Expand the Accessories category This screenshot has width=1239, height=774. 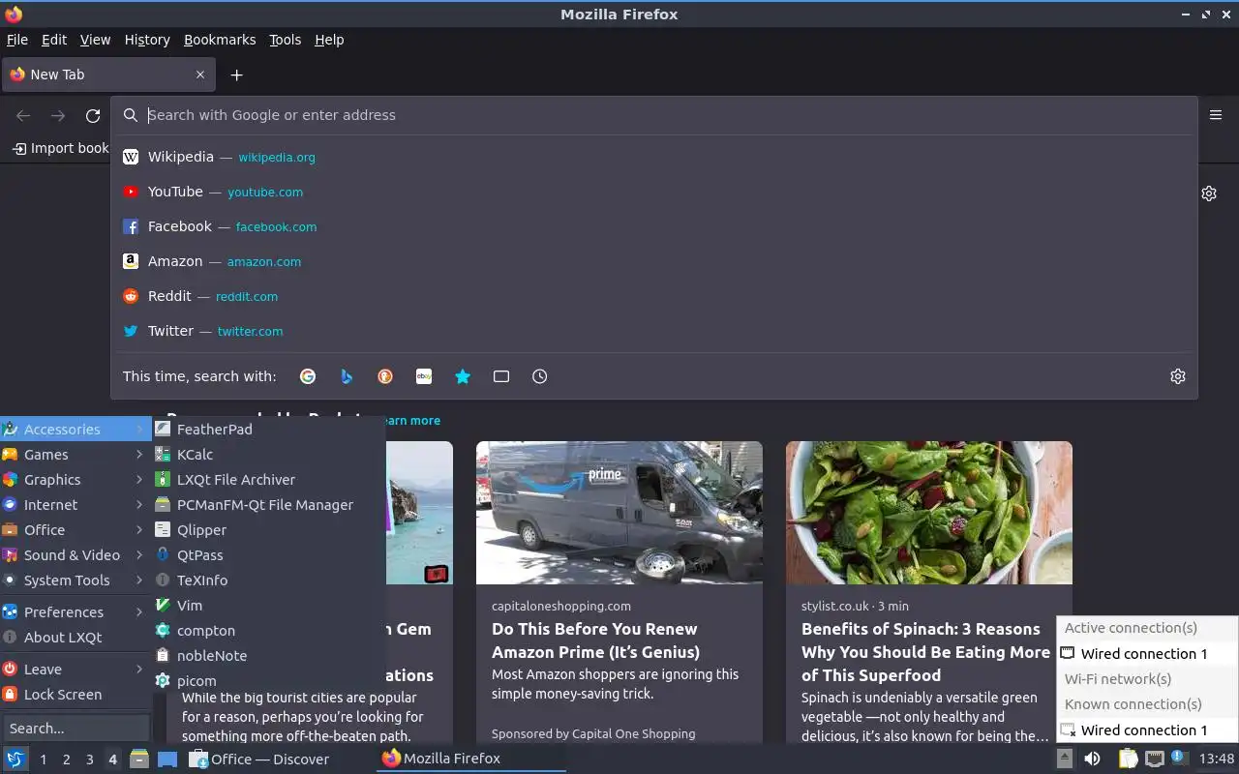(x=76, y=429)
